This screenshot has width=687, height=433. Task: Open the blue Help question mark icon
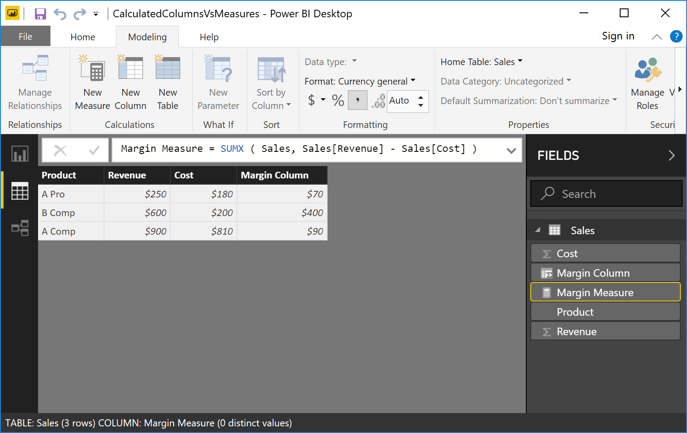tap(676, 36)
